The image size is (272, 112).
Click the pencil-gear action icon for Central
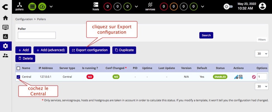[236, 77]
